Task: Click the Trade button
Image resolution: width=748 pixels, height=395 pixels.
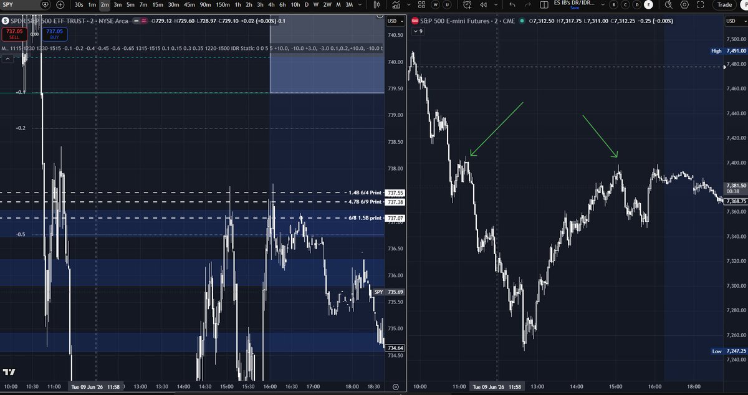Action: click(x=724, y=4)
